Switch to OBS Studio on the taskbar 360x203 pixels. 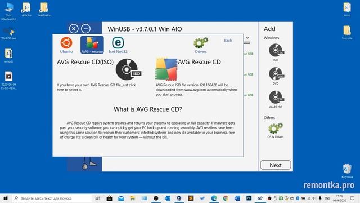[156, 198]
